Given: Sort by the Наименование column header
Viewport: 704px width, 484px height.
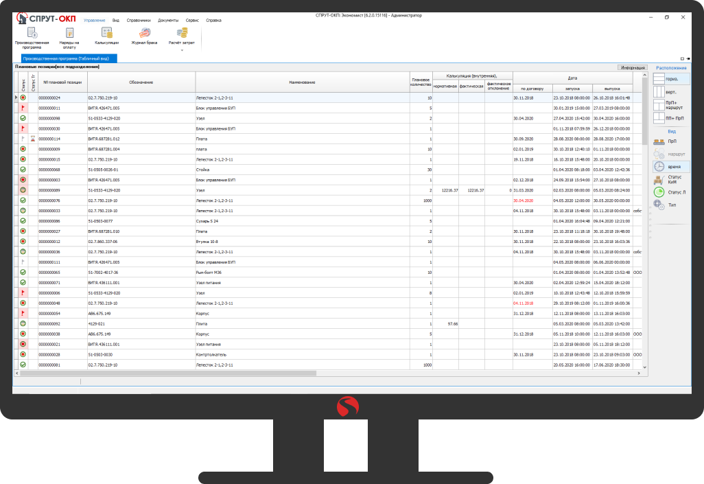Looking at the screenshot, I should [x=302, y=82].
